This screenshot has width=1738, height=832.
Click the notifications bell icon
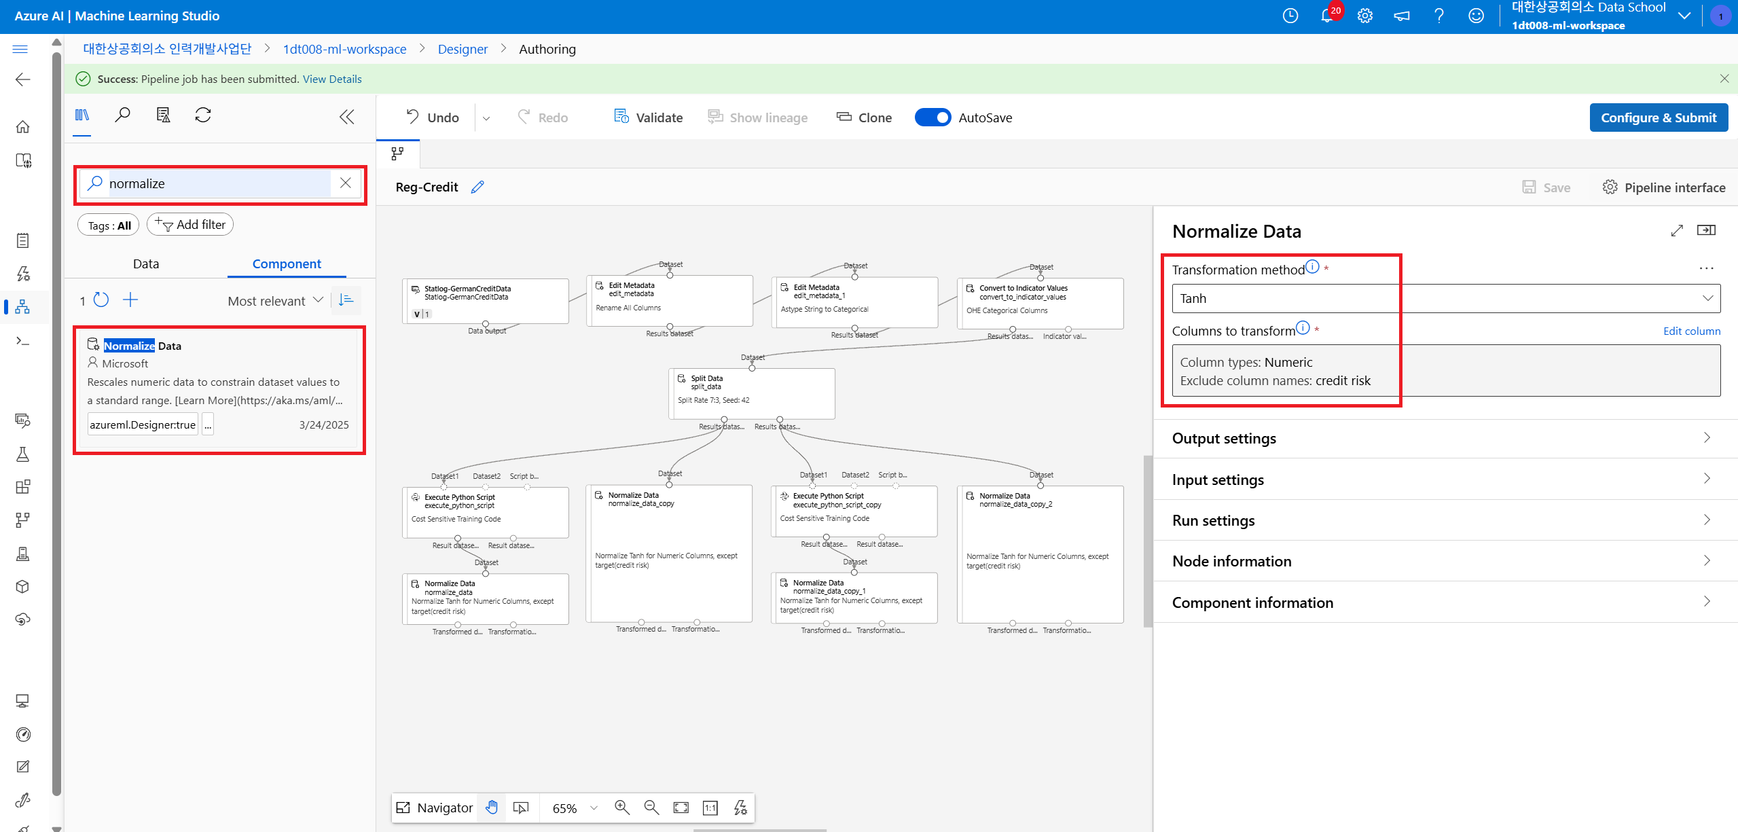(1326, 16)
